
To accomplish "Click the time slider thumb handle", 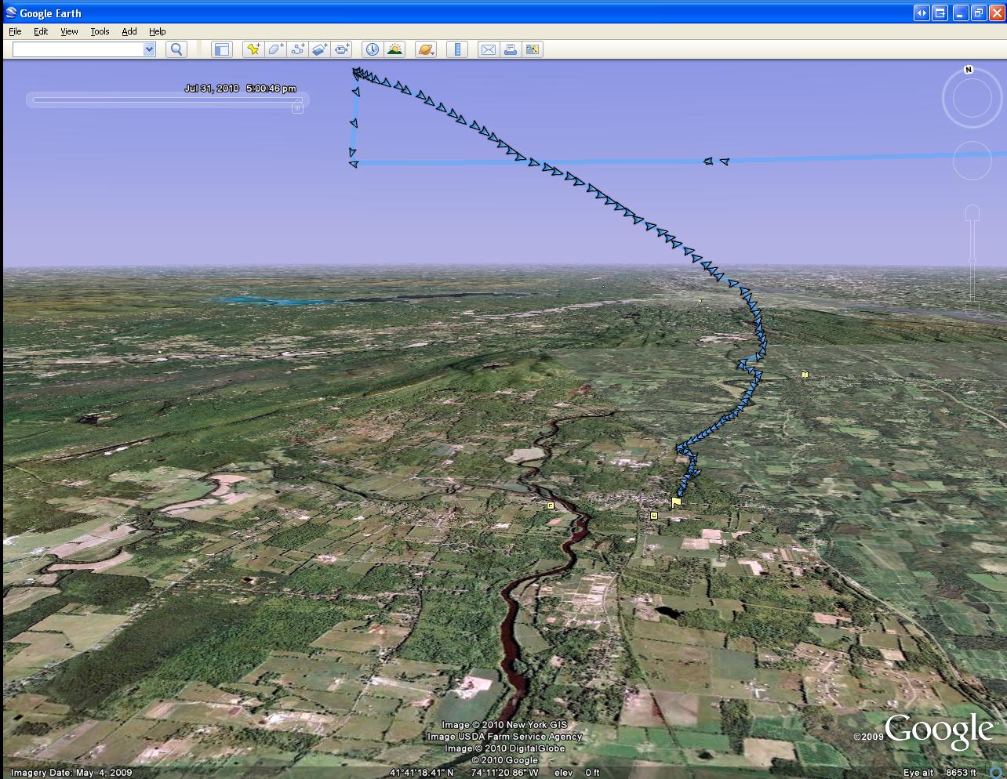I will [297, 107].
